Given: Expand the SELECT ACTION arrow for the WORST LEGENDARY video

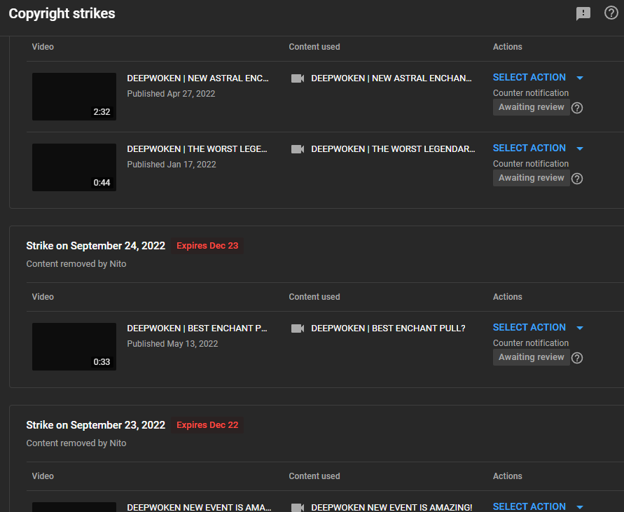Looking at the screenshot, I should (580, 149).
